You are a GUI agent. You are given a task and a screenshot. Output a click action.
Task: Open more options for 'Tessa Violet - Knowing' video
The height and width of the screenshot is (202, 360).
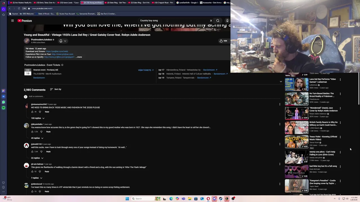click(x=340, y=137)
